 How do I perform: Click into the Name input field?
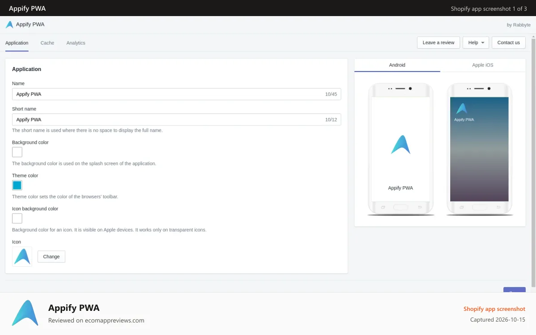pos(176,94)
